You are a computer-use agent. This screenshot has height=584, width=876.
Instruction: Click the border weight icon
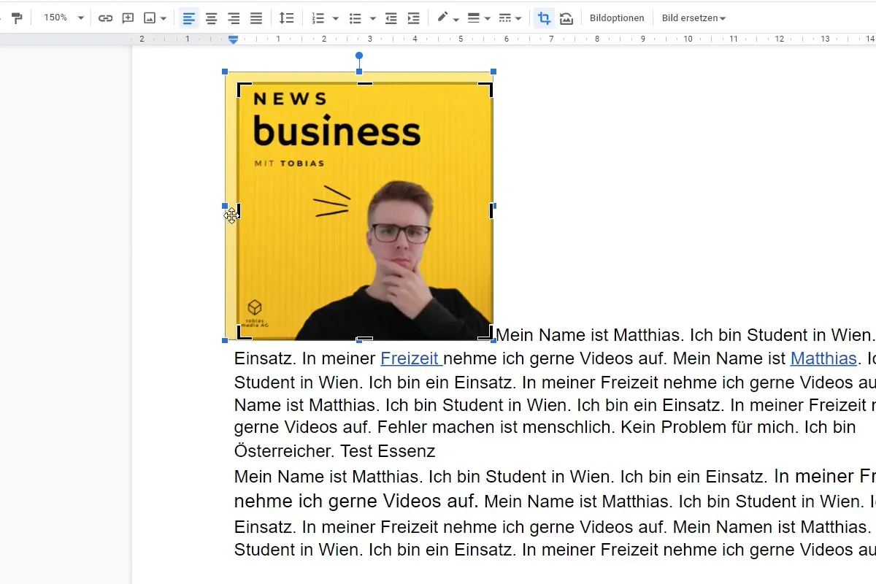click(x=473, y=18)
